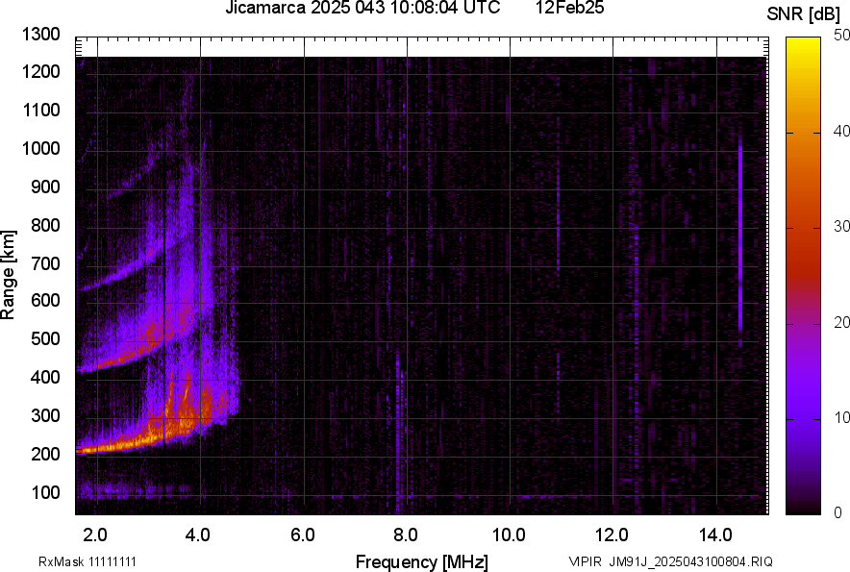850x572 pixels.
Task: Click the black bottom of the SNR colorbar
Action: click(x=803, y=508)
